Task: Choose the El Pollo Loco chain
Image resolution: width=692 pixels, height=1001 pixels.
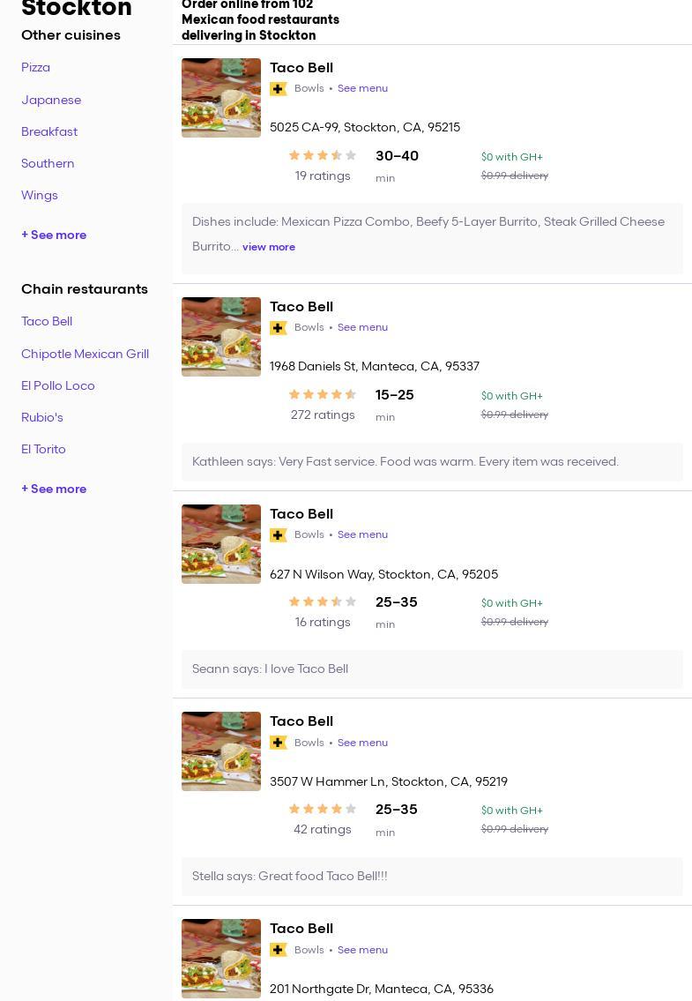Action: [58, 386]
